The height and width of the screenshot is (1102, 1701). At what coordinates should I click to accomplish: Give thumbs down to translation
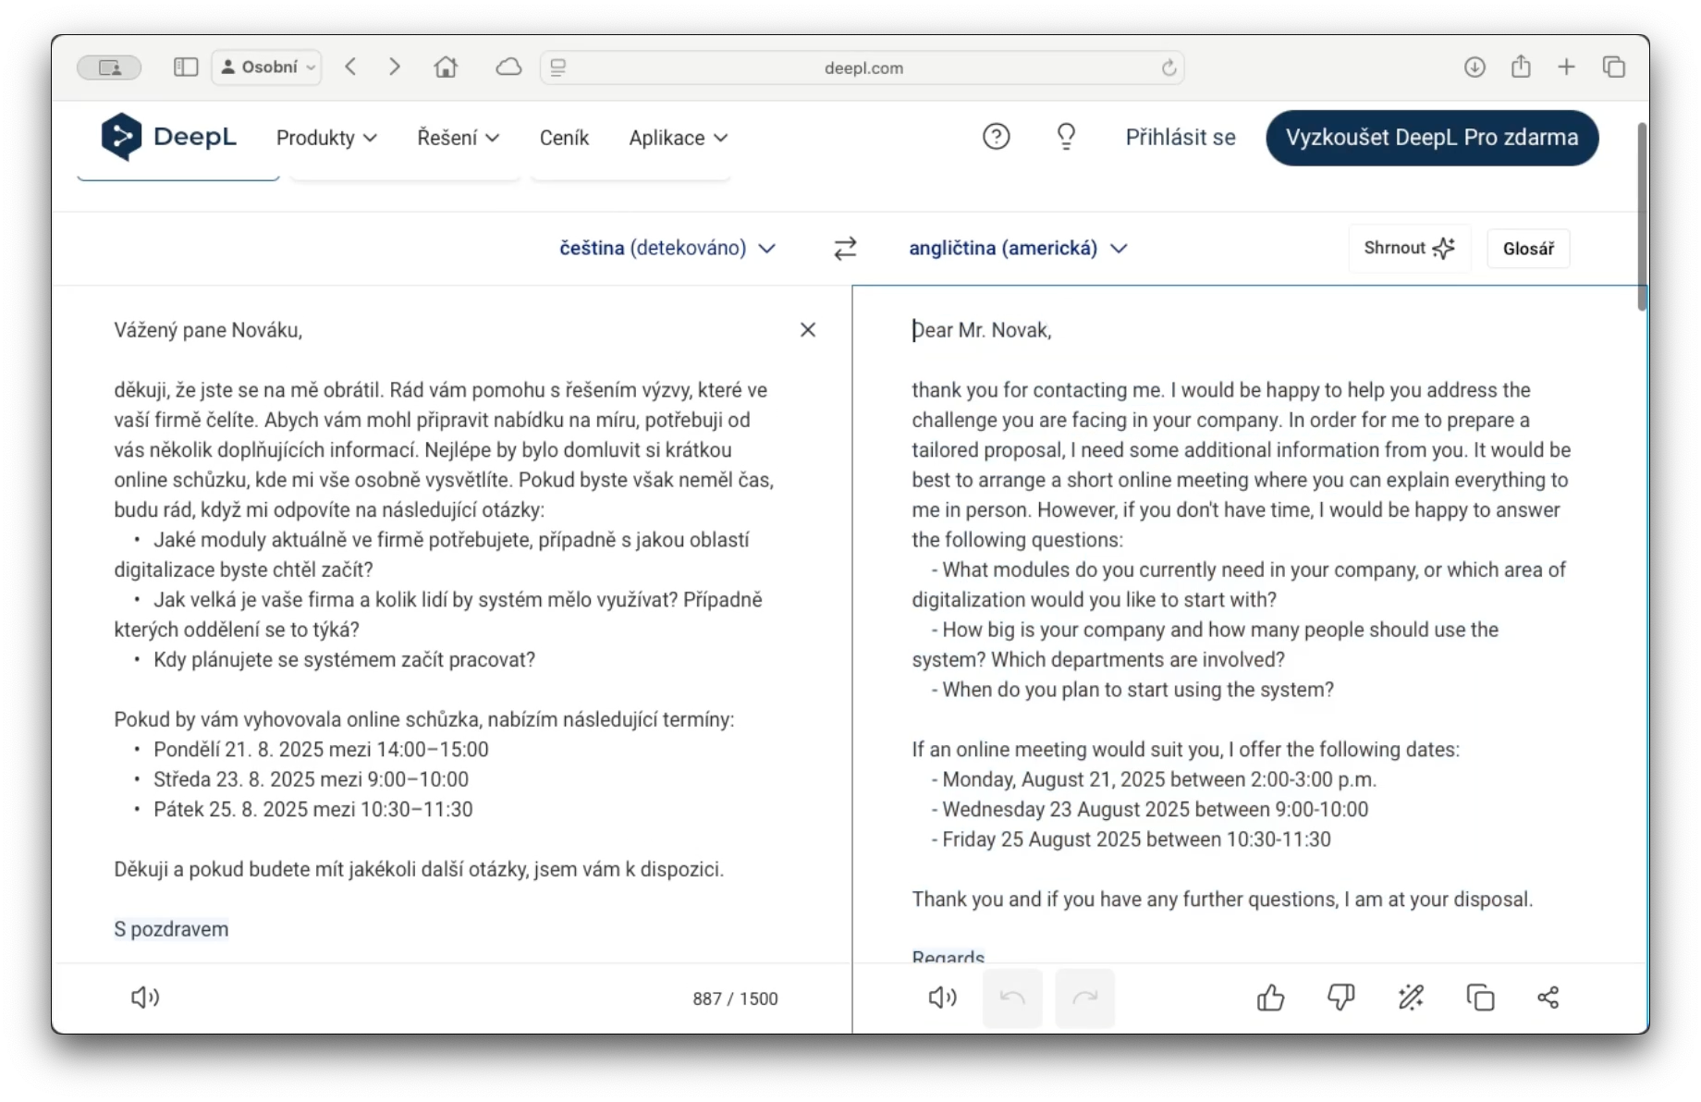(1341, 998)
